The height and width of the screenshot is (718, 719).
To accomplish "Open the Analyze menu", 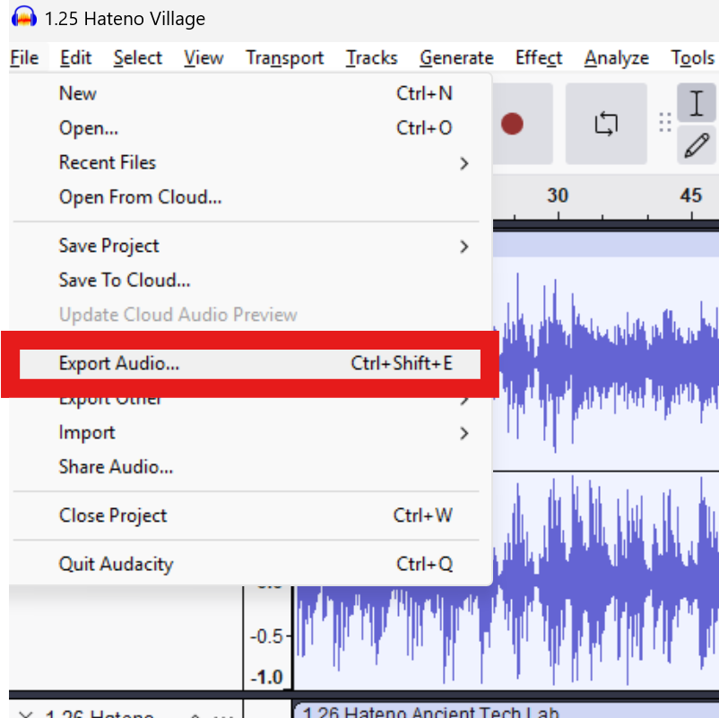I will click(617, 57).
